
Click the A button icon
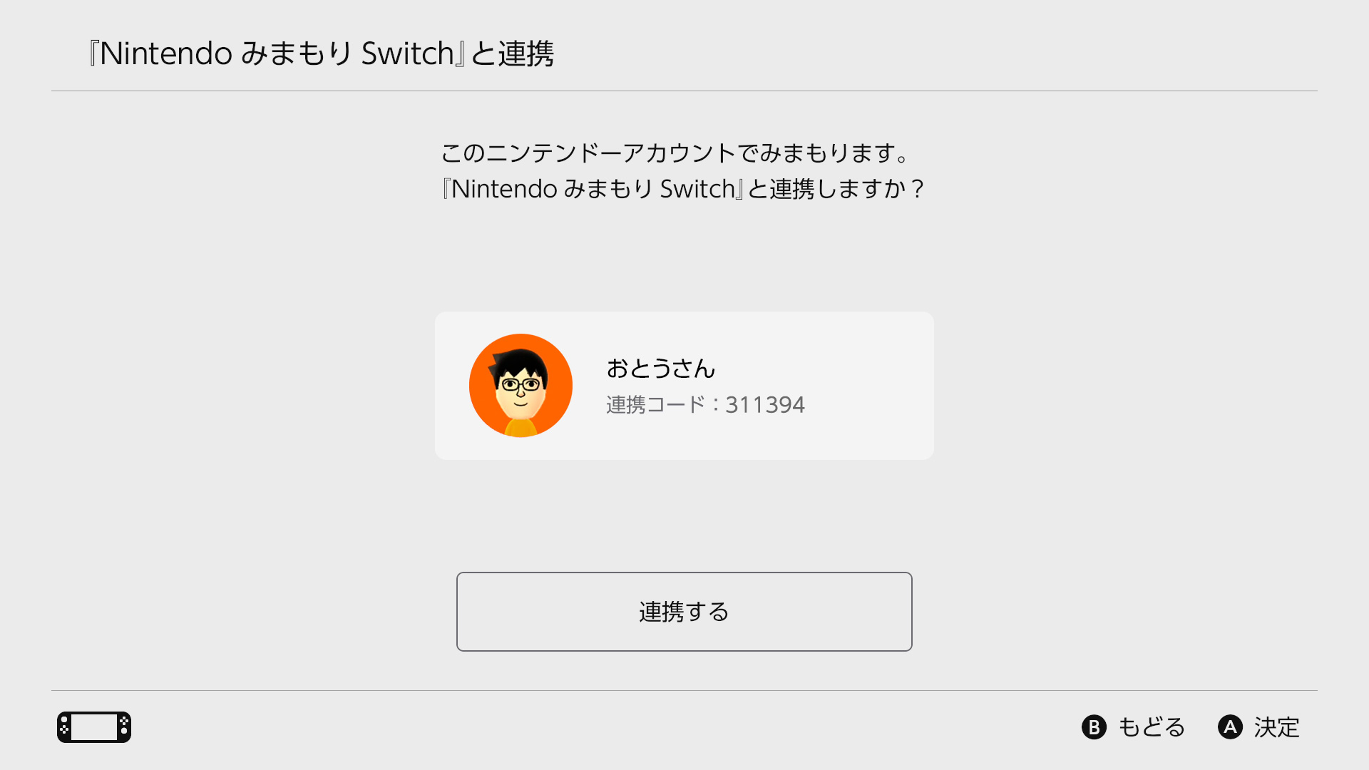click(x=1230, y=727)
